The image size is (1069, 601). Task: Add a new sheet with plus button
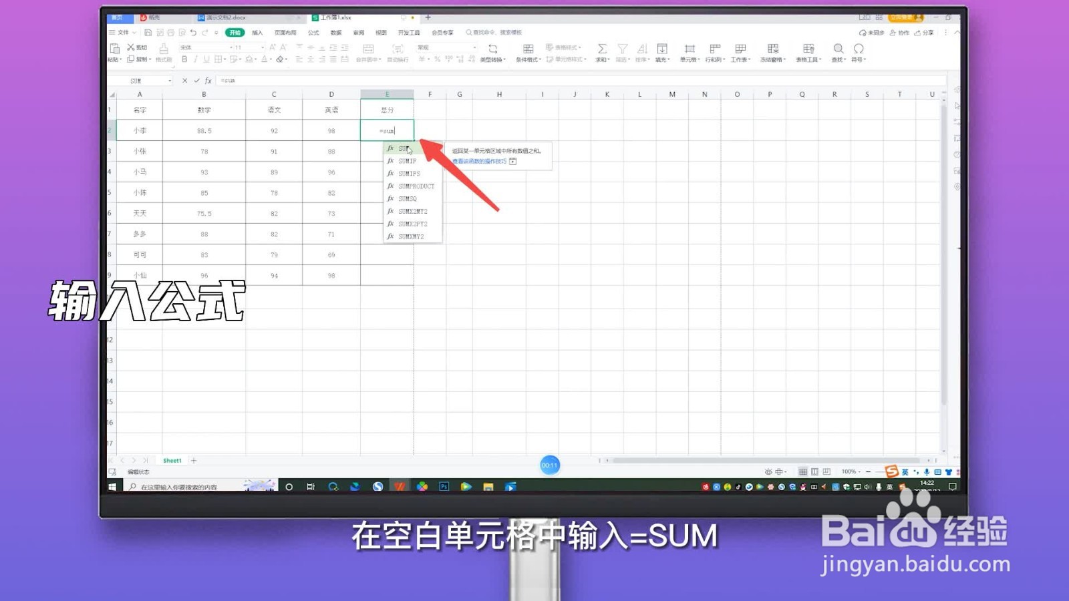click(194, 461)
